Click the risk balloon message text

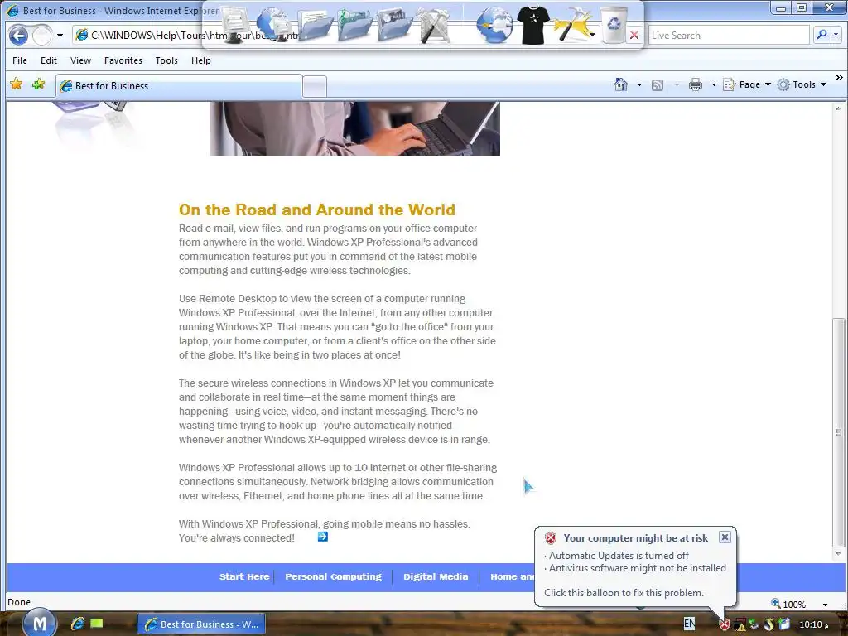click(635, 562)
